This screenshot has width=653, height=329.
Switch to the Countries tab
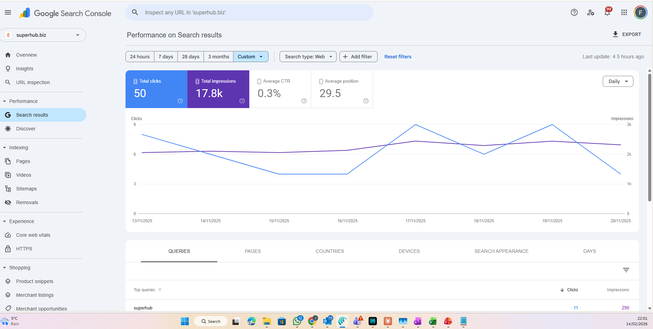[329, 251]
